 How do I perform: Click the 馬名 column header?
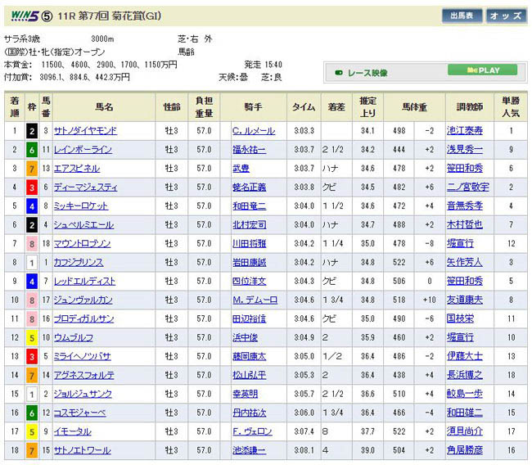tap(104, 106)
